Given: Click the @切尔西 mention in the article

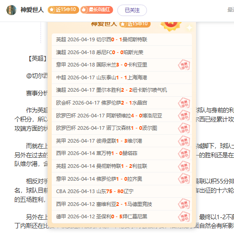Looking at the screenshot, I should pyautogui.click(x=37, y=76).
